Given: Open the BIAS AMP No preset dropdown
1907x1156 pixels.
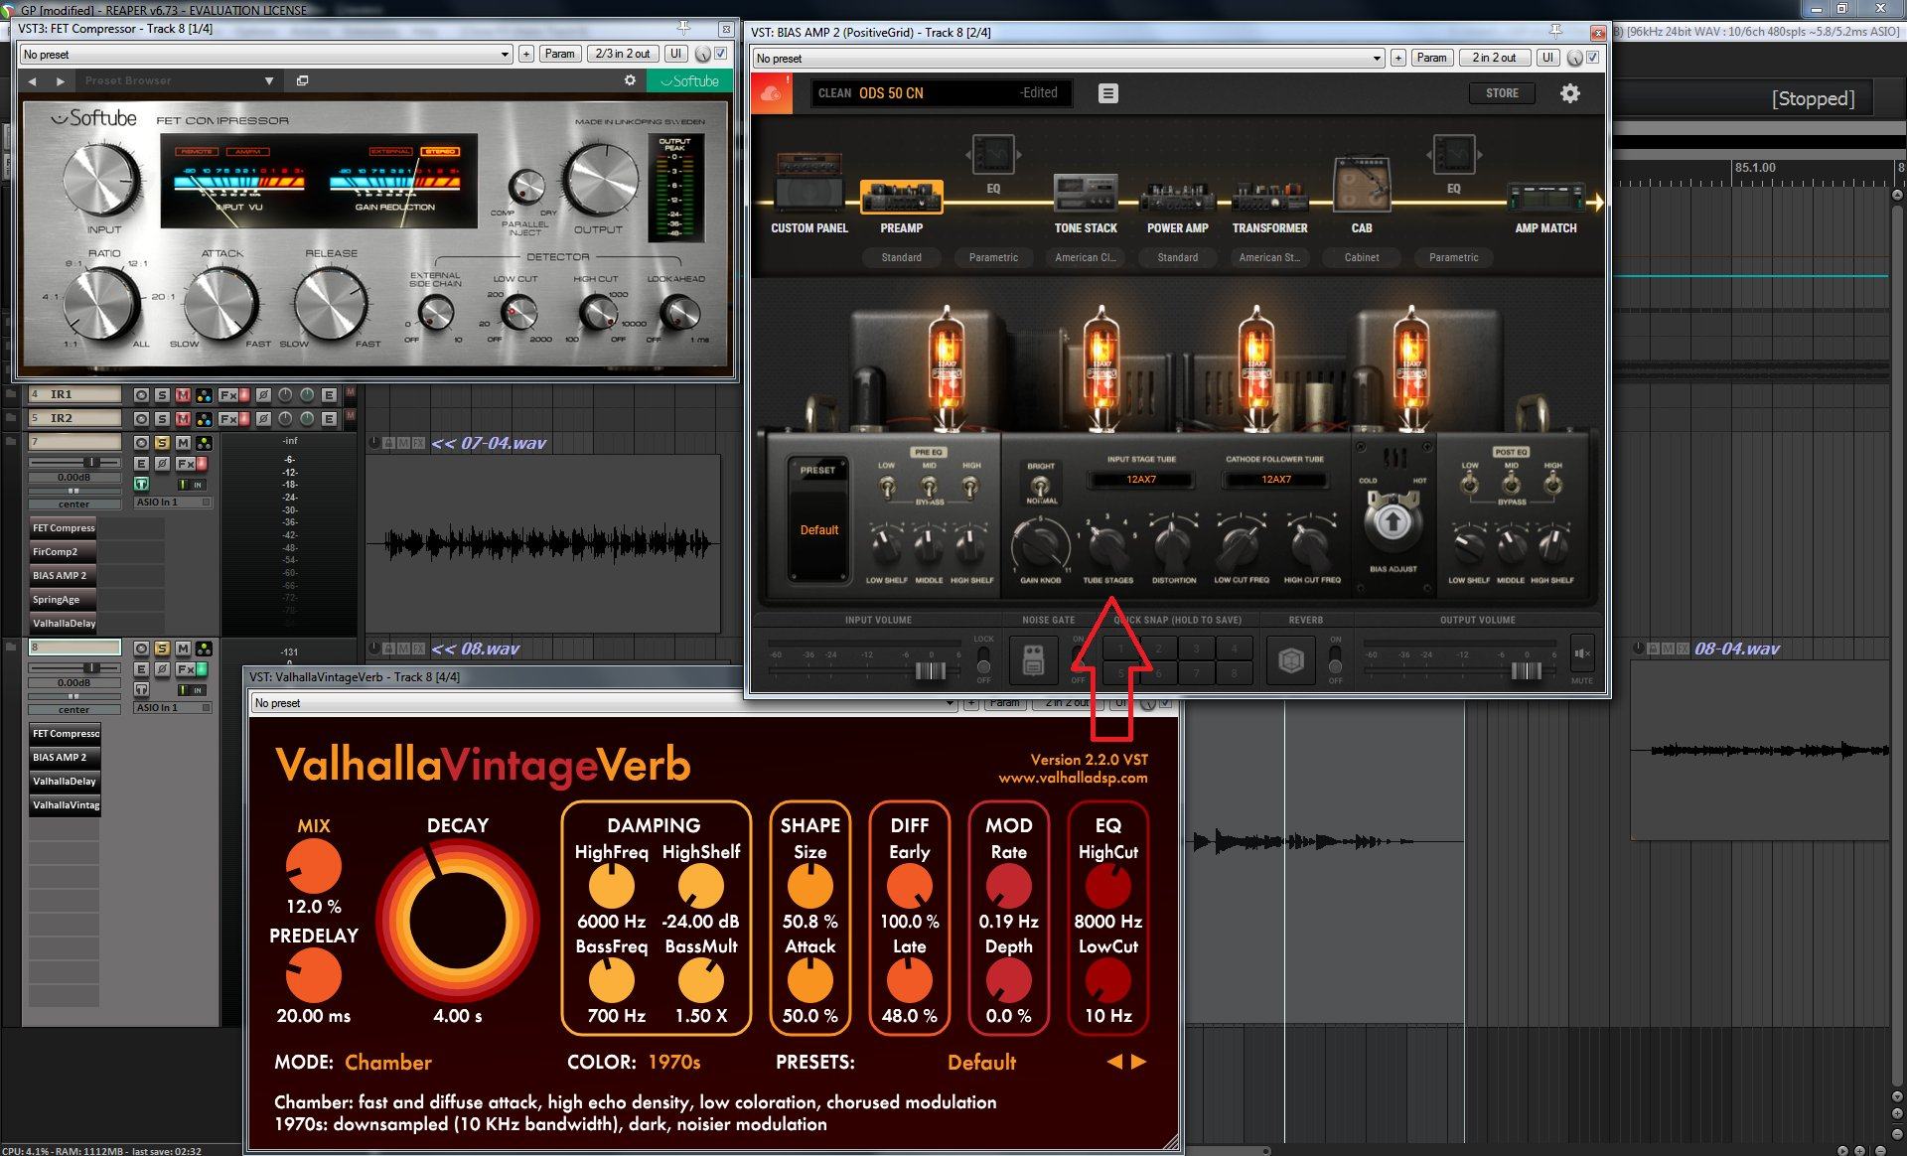Looking at the screenshot, I should [x=1377, y=59].
